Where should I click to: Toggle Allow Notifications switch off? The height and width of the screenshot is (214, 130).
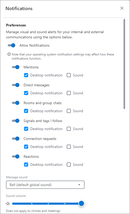tap(11, 45)
